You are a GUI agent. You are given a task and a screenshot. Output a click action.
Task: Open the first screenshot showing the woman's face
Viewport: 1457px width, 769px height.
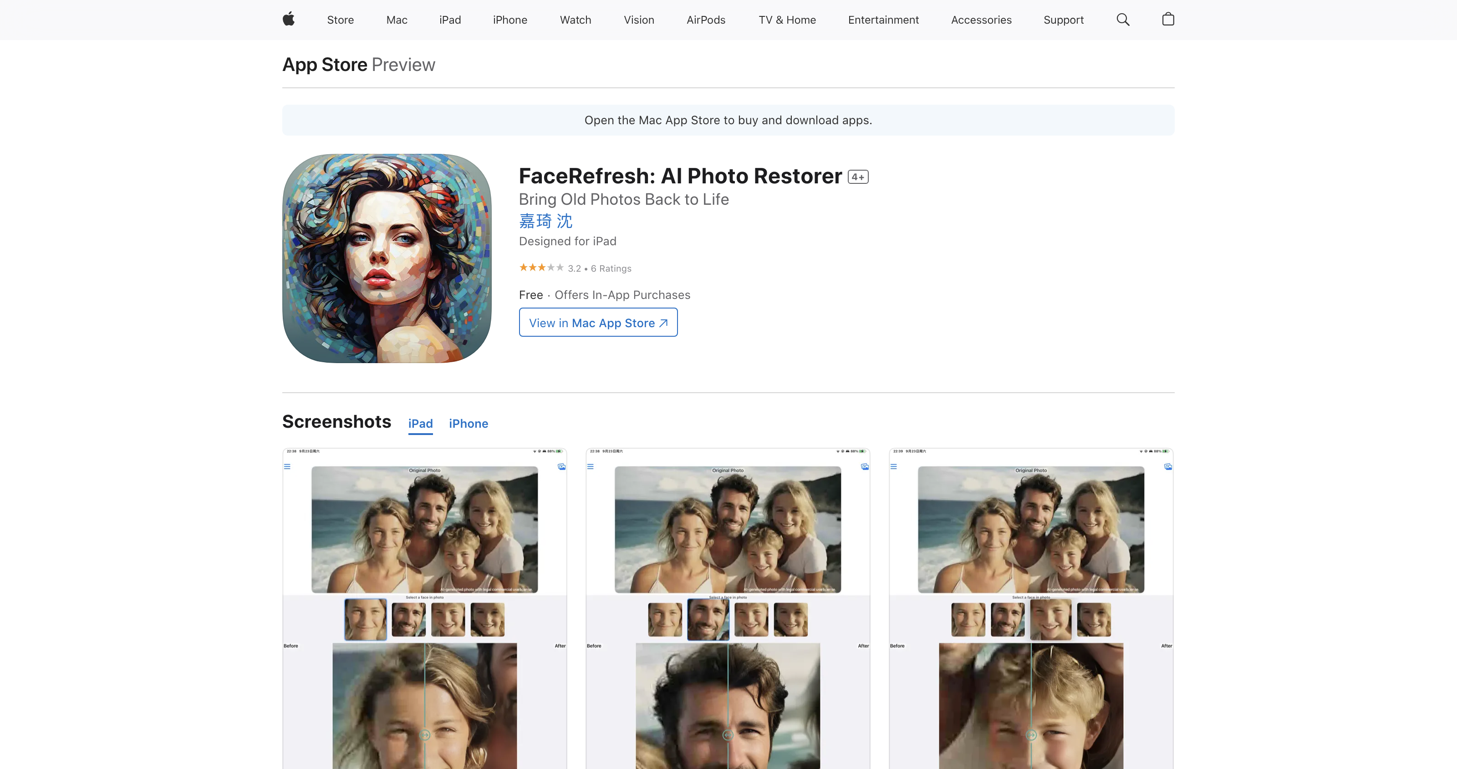425,608
